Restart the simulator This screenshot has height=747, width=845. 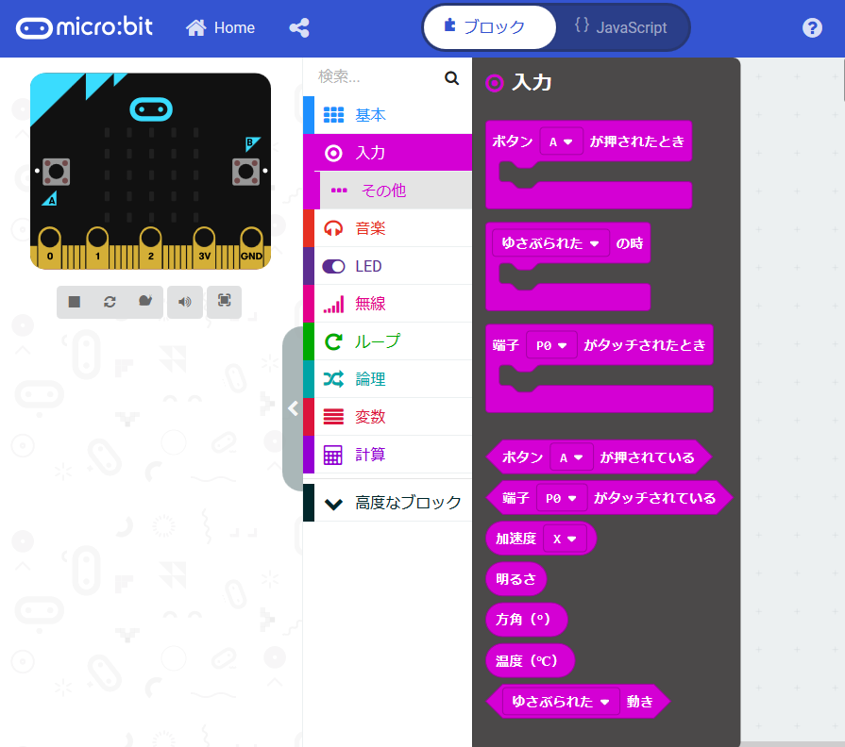pyautogui.click(x=110, y=302)
